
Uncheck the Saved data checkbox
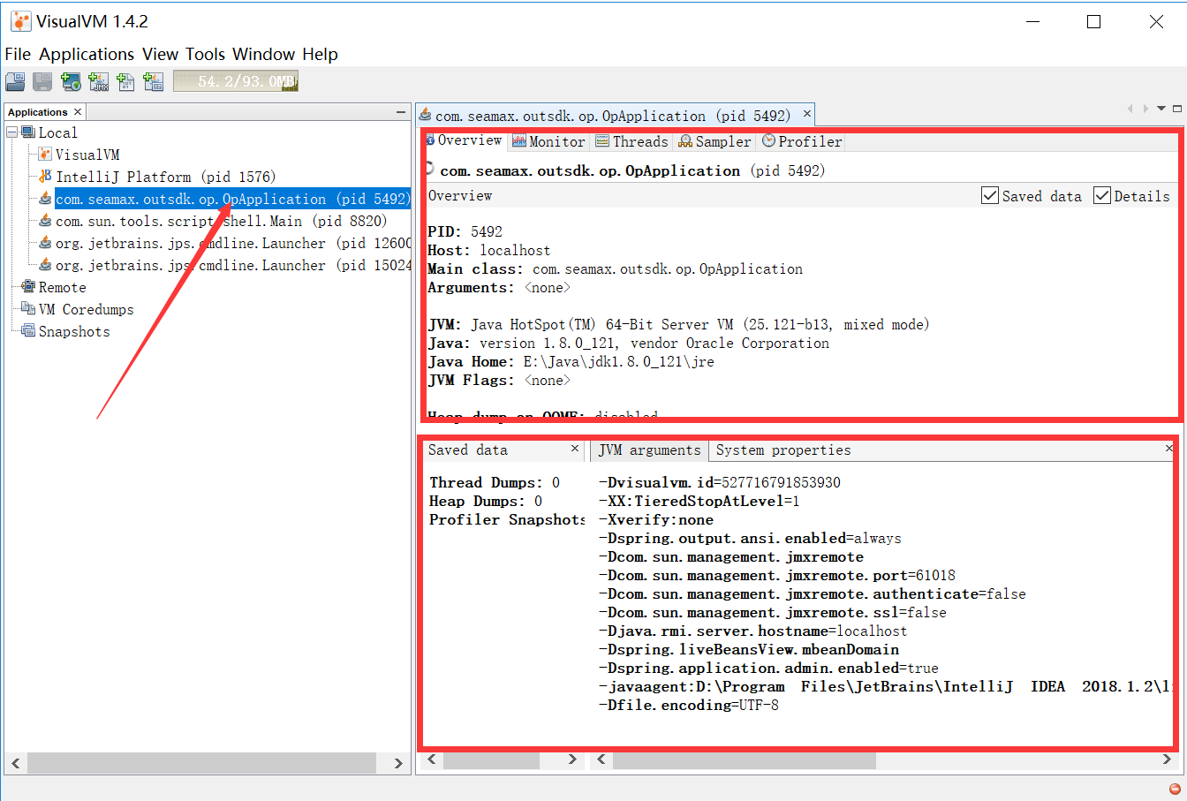[990, 195]
